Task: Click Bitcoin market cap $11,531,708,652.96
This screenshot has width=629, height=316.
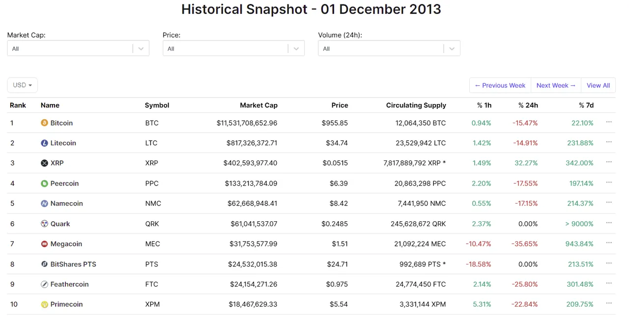Action: coord(247,123)
